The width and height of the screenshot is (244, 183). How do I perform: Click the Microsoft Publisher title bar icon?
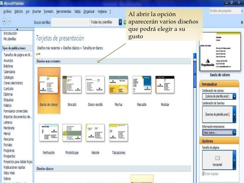tap(2, 3)
